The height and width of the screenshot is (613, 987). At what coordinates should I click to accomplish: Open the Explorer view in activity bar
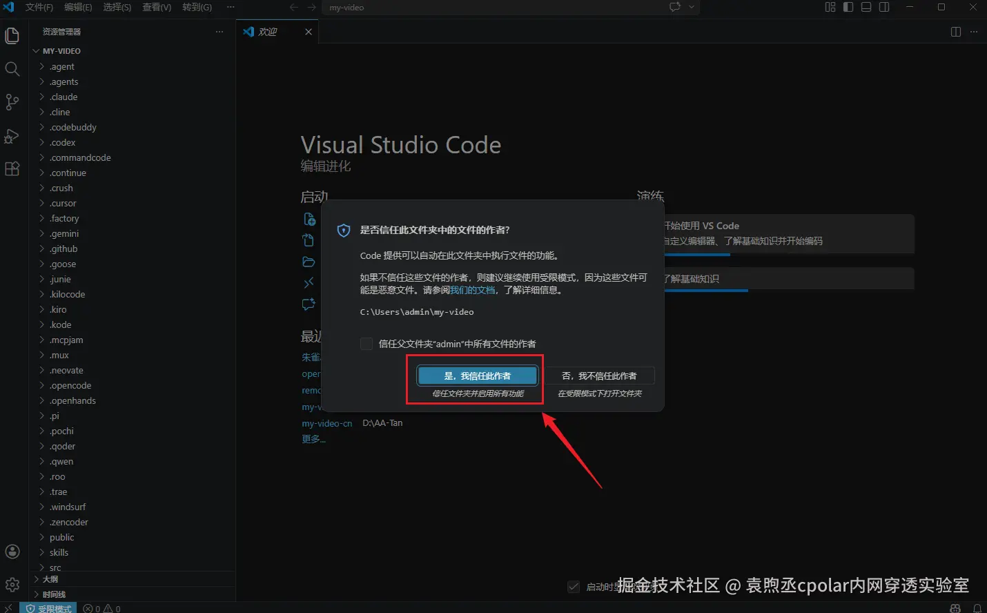pos(12,35)
